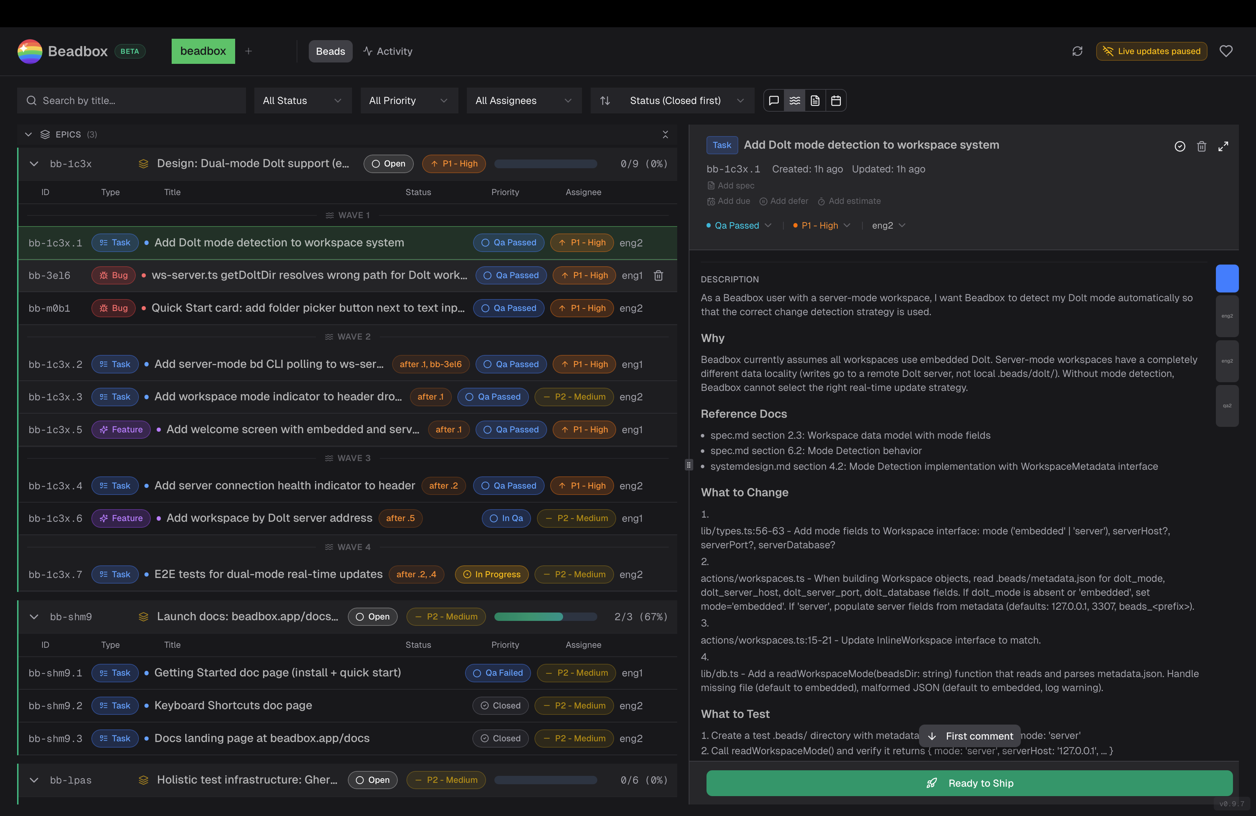
Task: Click the search by title field
Action: 132,100
